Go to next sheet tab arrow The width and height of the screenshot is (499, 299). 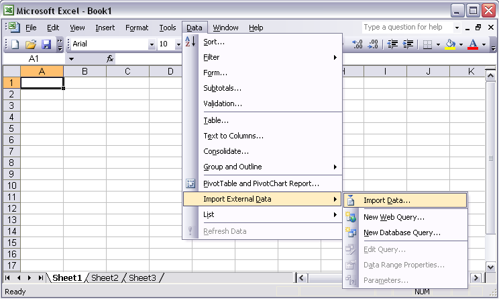tap(30, 278)
